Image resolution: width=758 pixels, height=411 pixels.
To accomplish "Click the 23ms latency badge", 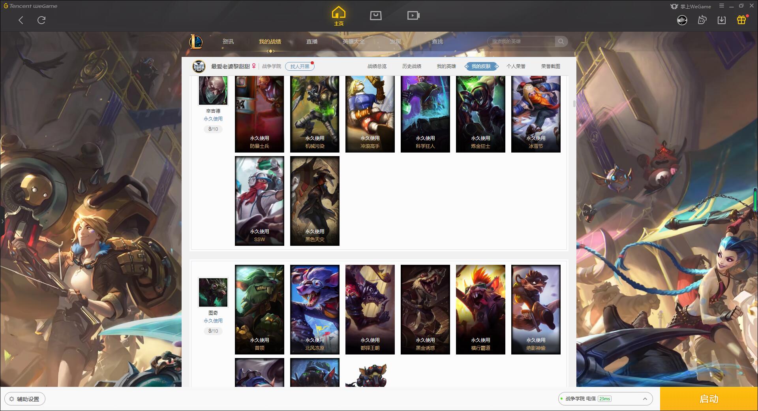I will 604,399.
